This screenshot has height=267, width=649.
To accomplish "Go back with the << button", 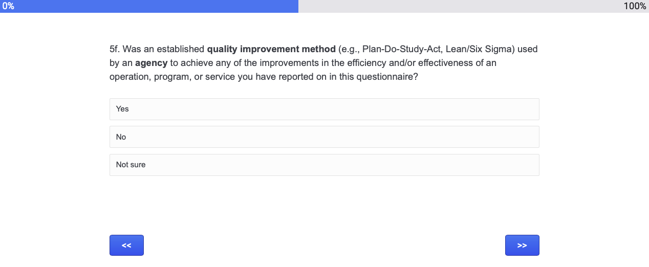I will 126,246.
